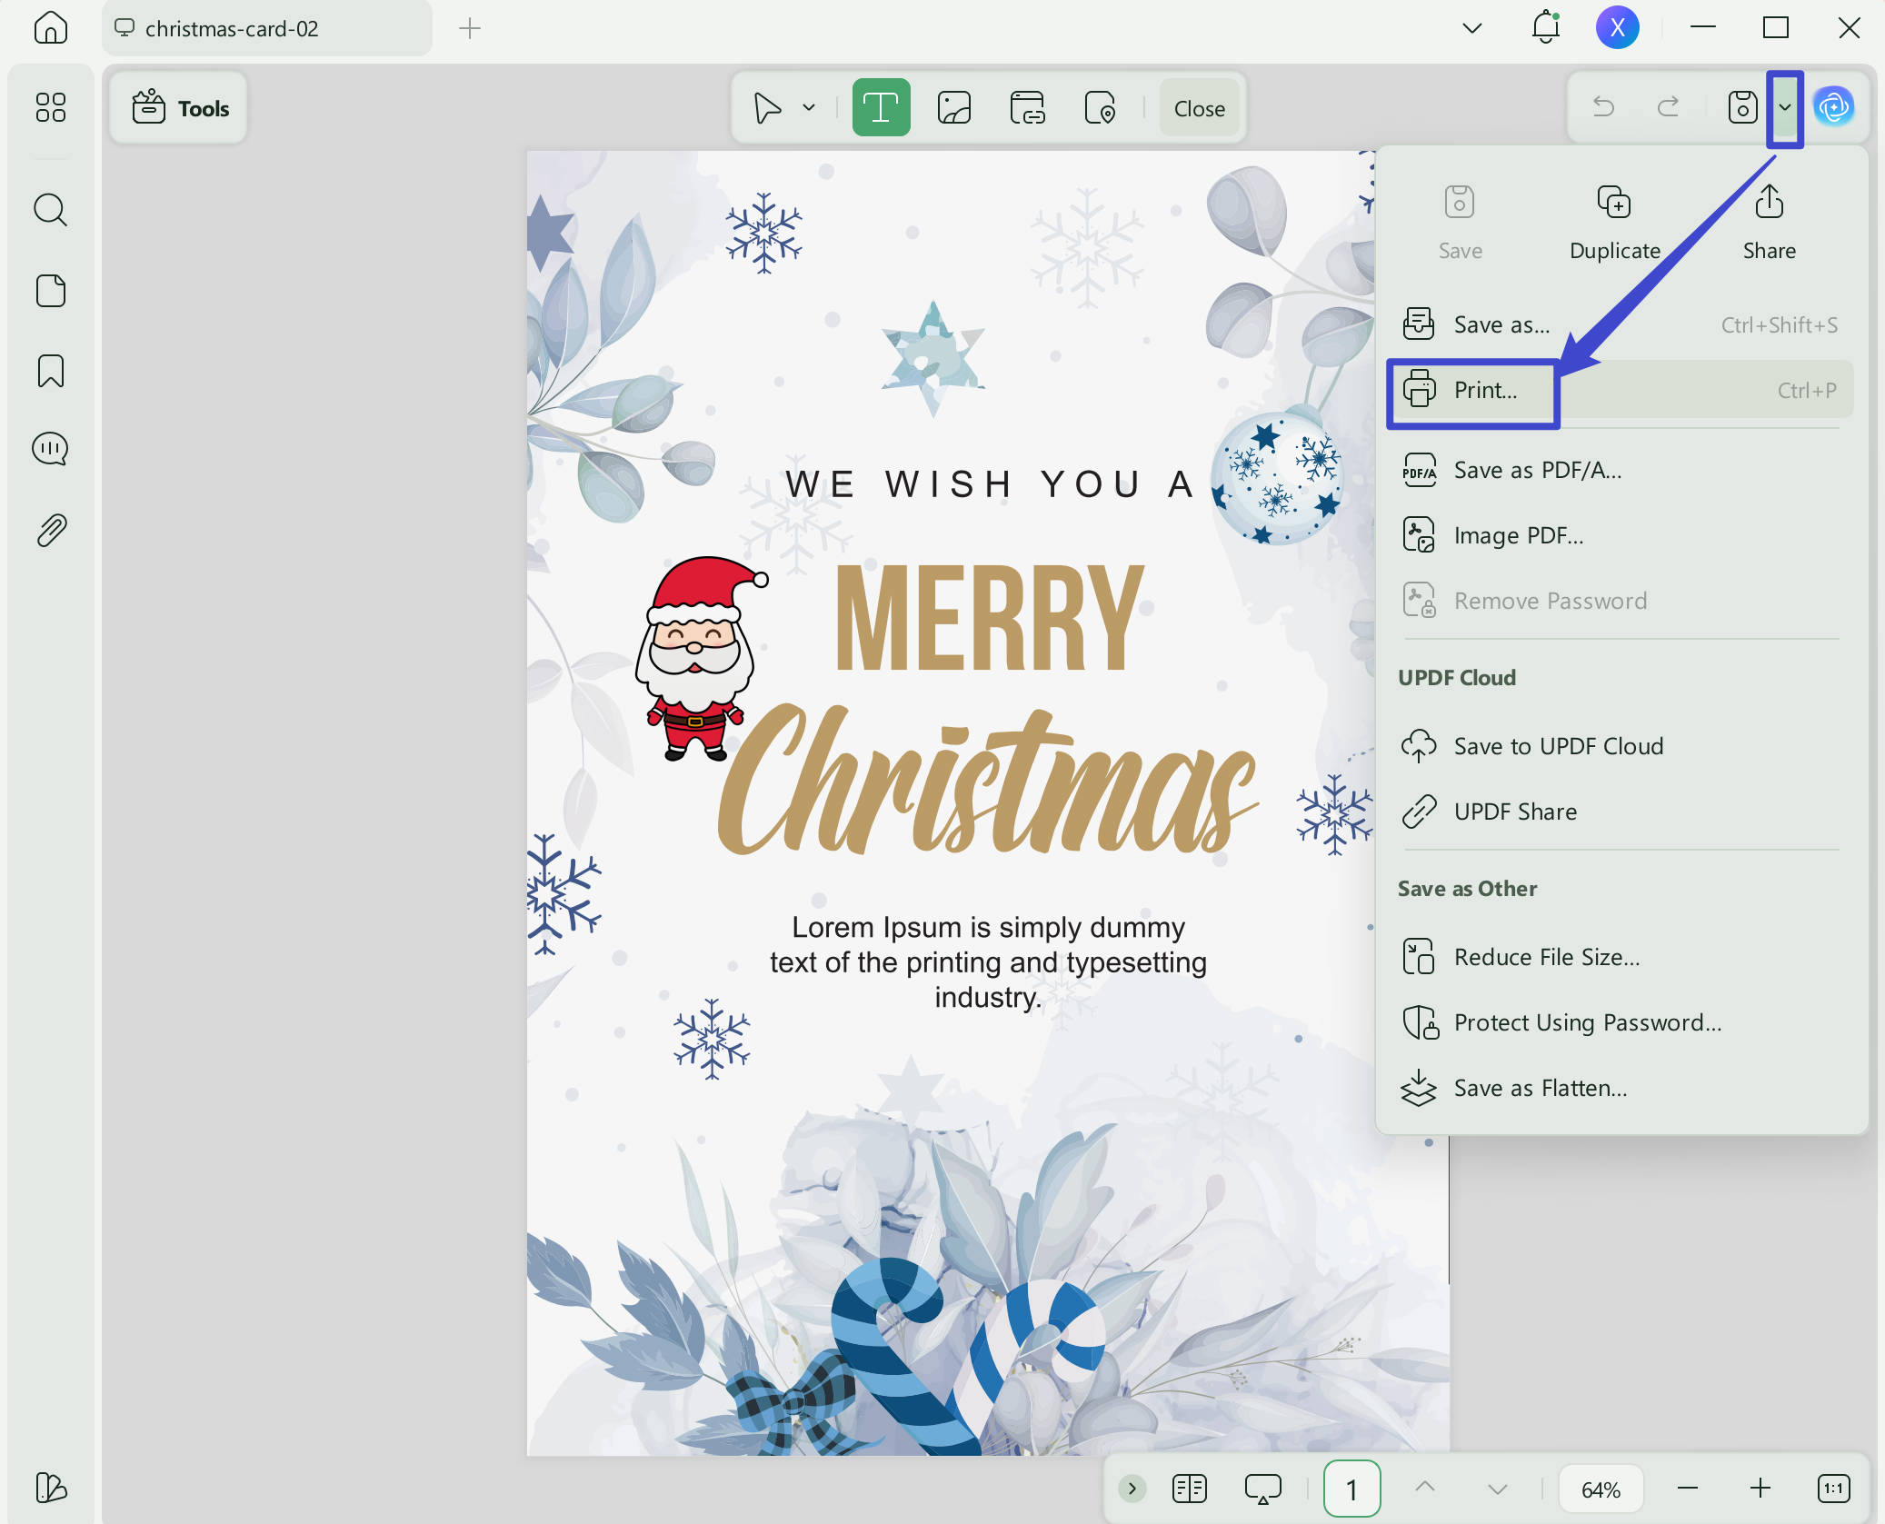Screen dimensions: 1885x1524
Task: Click Save in the dropdown panel
Action: pos(1460,223)
